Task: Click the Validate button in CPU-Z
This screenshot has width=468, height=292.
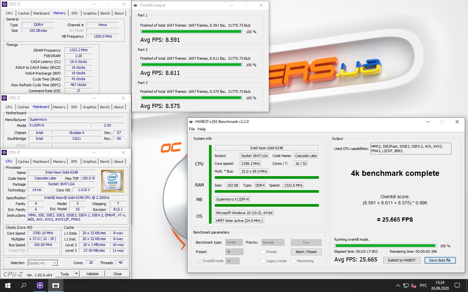Action: point(92,274)
